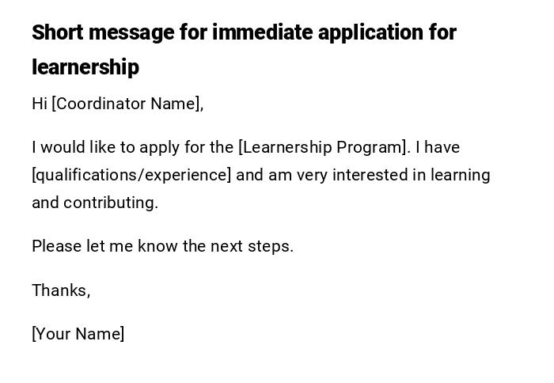The image size is (554, 383).
Task: Click the '[Your Name]' placeholder
Action: pyautogui.click(x=78, y=334)
